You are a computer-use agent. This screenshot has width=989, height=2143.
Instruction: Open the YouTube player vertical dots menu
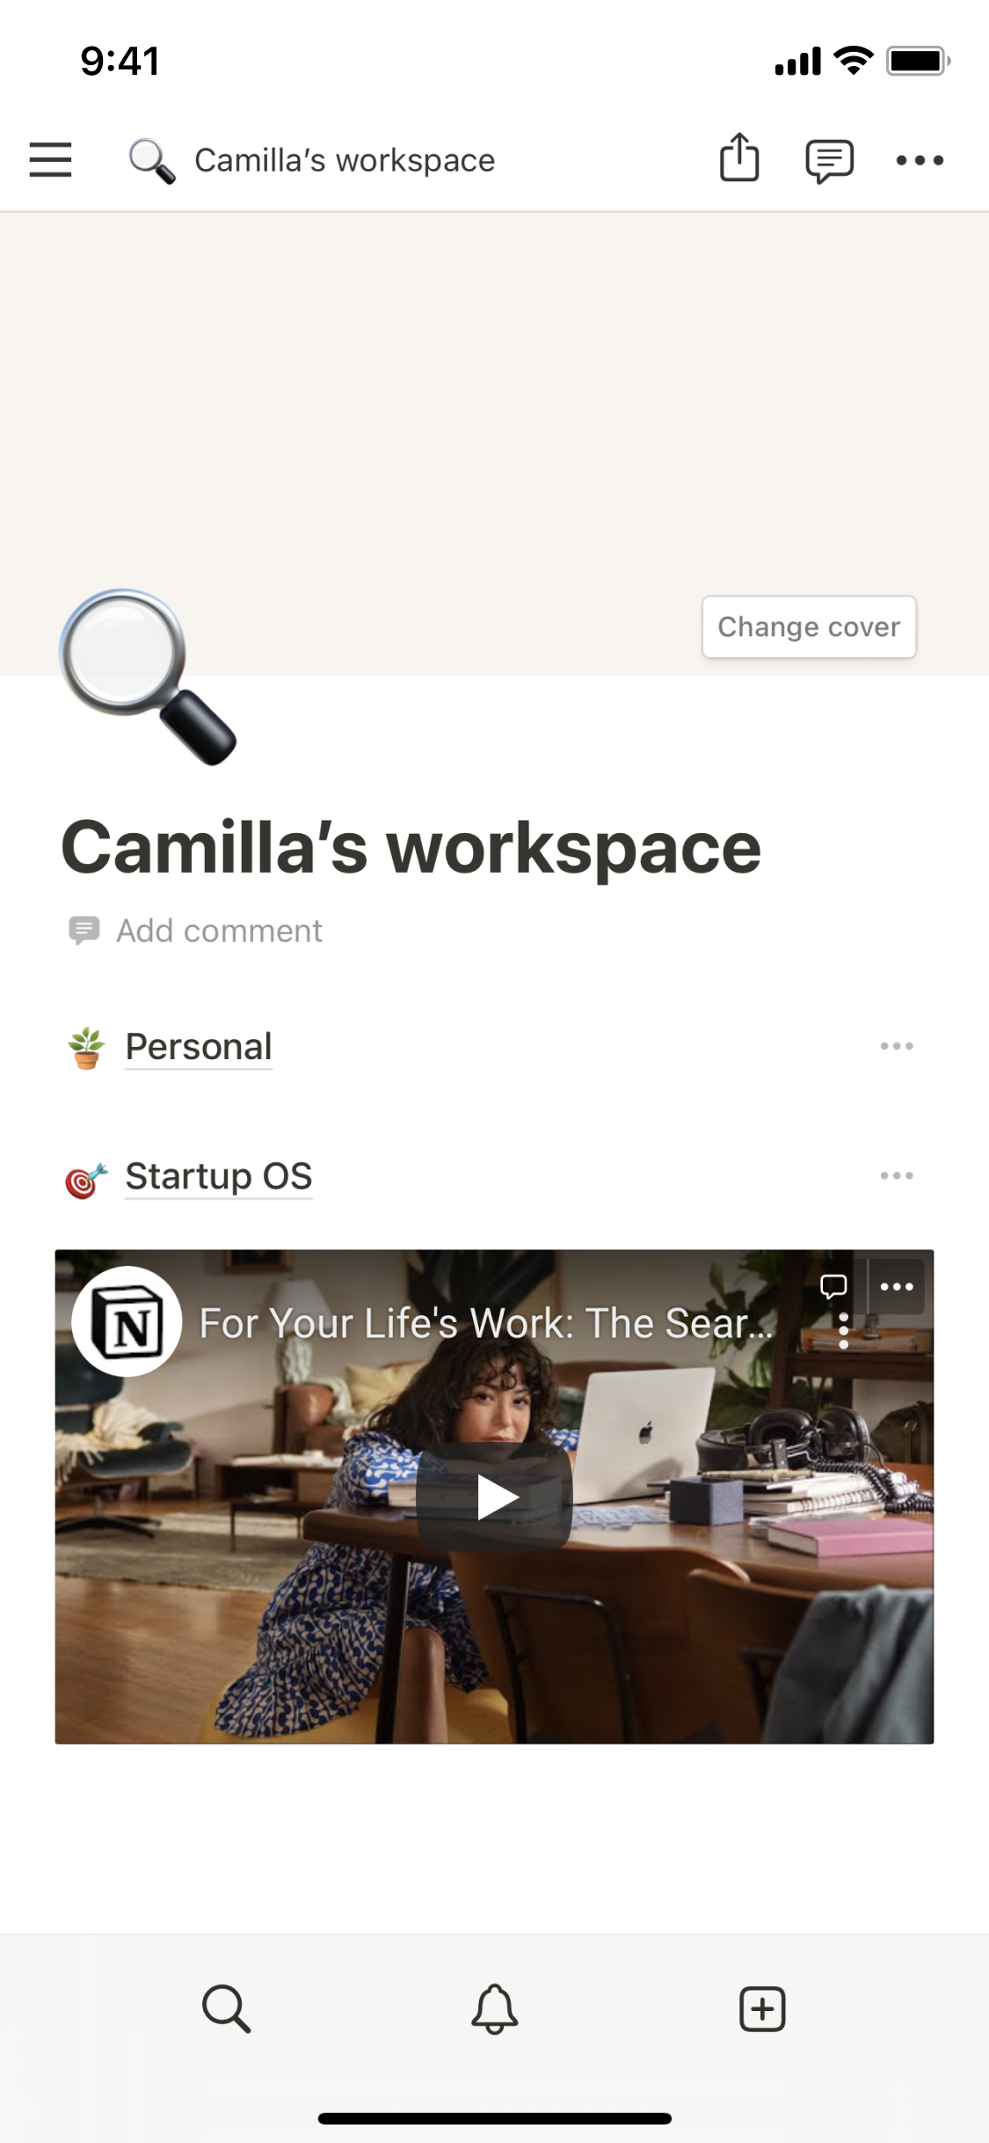(843, 1331)
